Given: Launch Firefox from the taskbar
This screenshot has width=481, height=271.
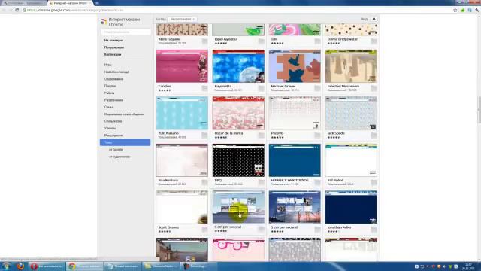Looking at the screenshot, I should pyautogui.click(x=20, y=266).
